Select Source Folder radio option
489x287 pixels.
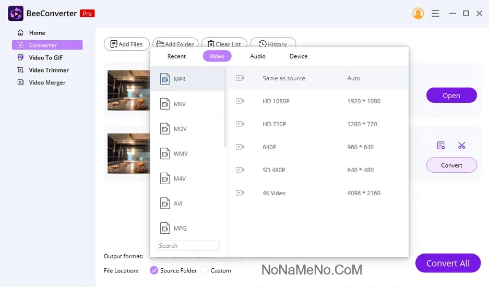[154, 270]
